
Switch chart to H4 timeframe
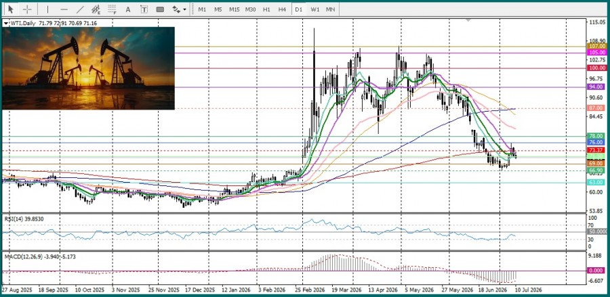(283, 9)
